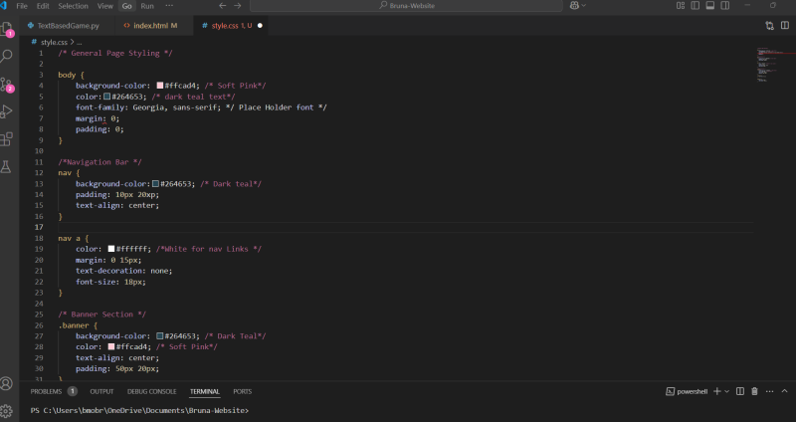Click the #ffcad4 color swatch on line 4
Viewport: 796px width, 422px height.
point(159,86)
